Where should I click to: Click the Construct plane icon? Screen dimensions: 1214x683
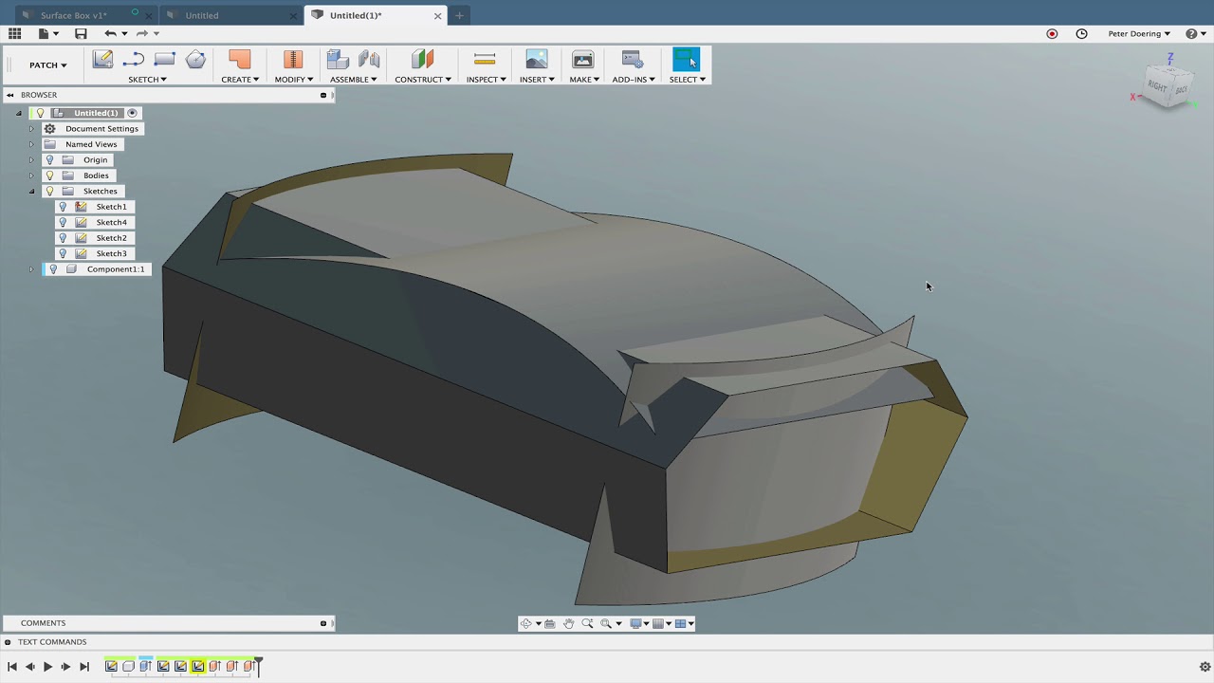pos(422,59)
